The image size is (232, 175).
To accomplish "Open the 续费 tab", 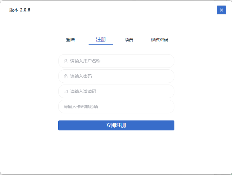I will coord(129,40).
